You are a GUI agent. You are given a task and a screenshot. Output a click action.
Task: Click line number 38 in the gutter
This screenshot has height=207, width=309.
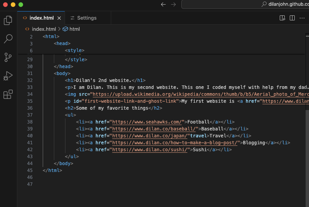tap(30, 122)
